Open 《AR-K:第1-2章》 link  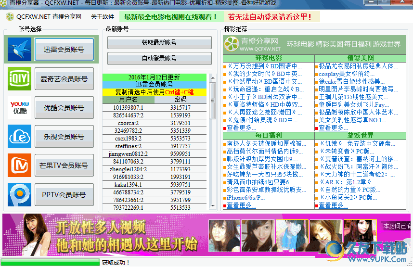tap(348, 182)
